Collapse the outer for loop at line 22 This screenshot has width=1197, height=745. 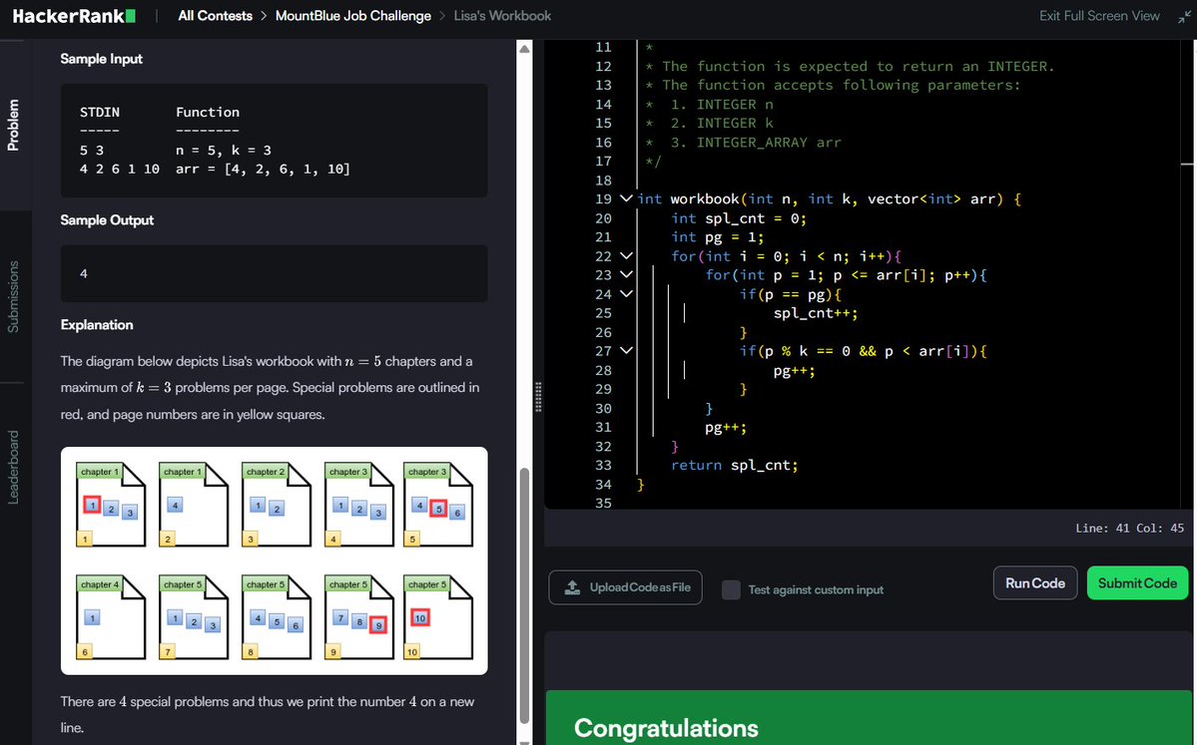click(626, 256)
